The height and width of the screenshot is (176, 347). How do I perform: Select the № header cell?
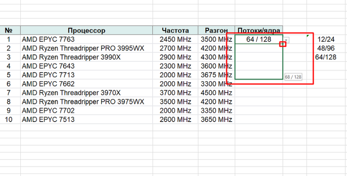click(x=10, y=30)
